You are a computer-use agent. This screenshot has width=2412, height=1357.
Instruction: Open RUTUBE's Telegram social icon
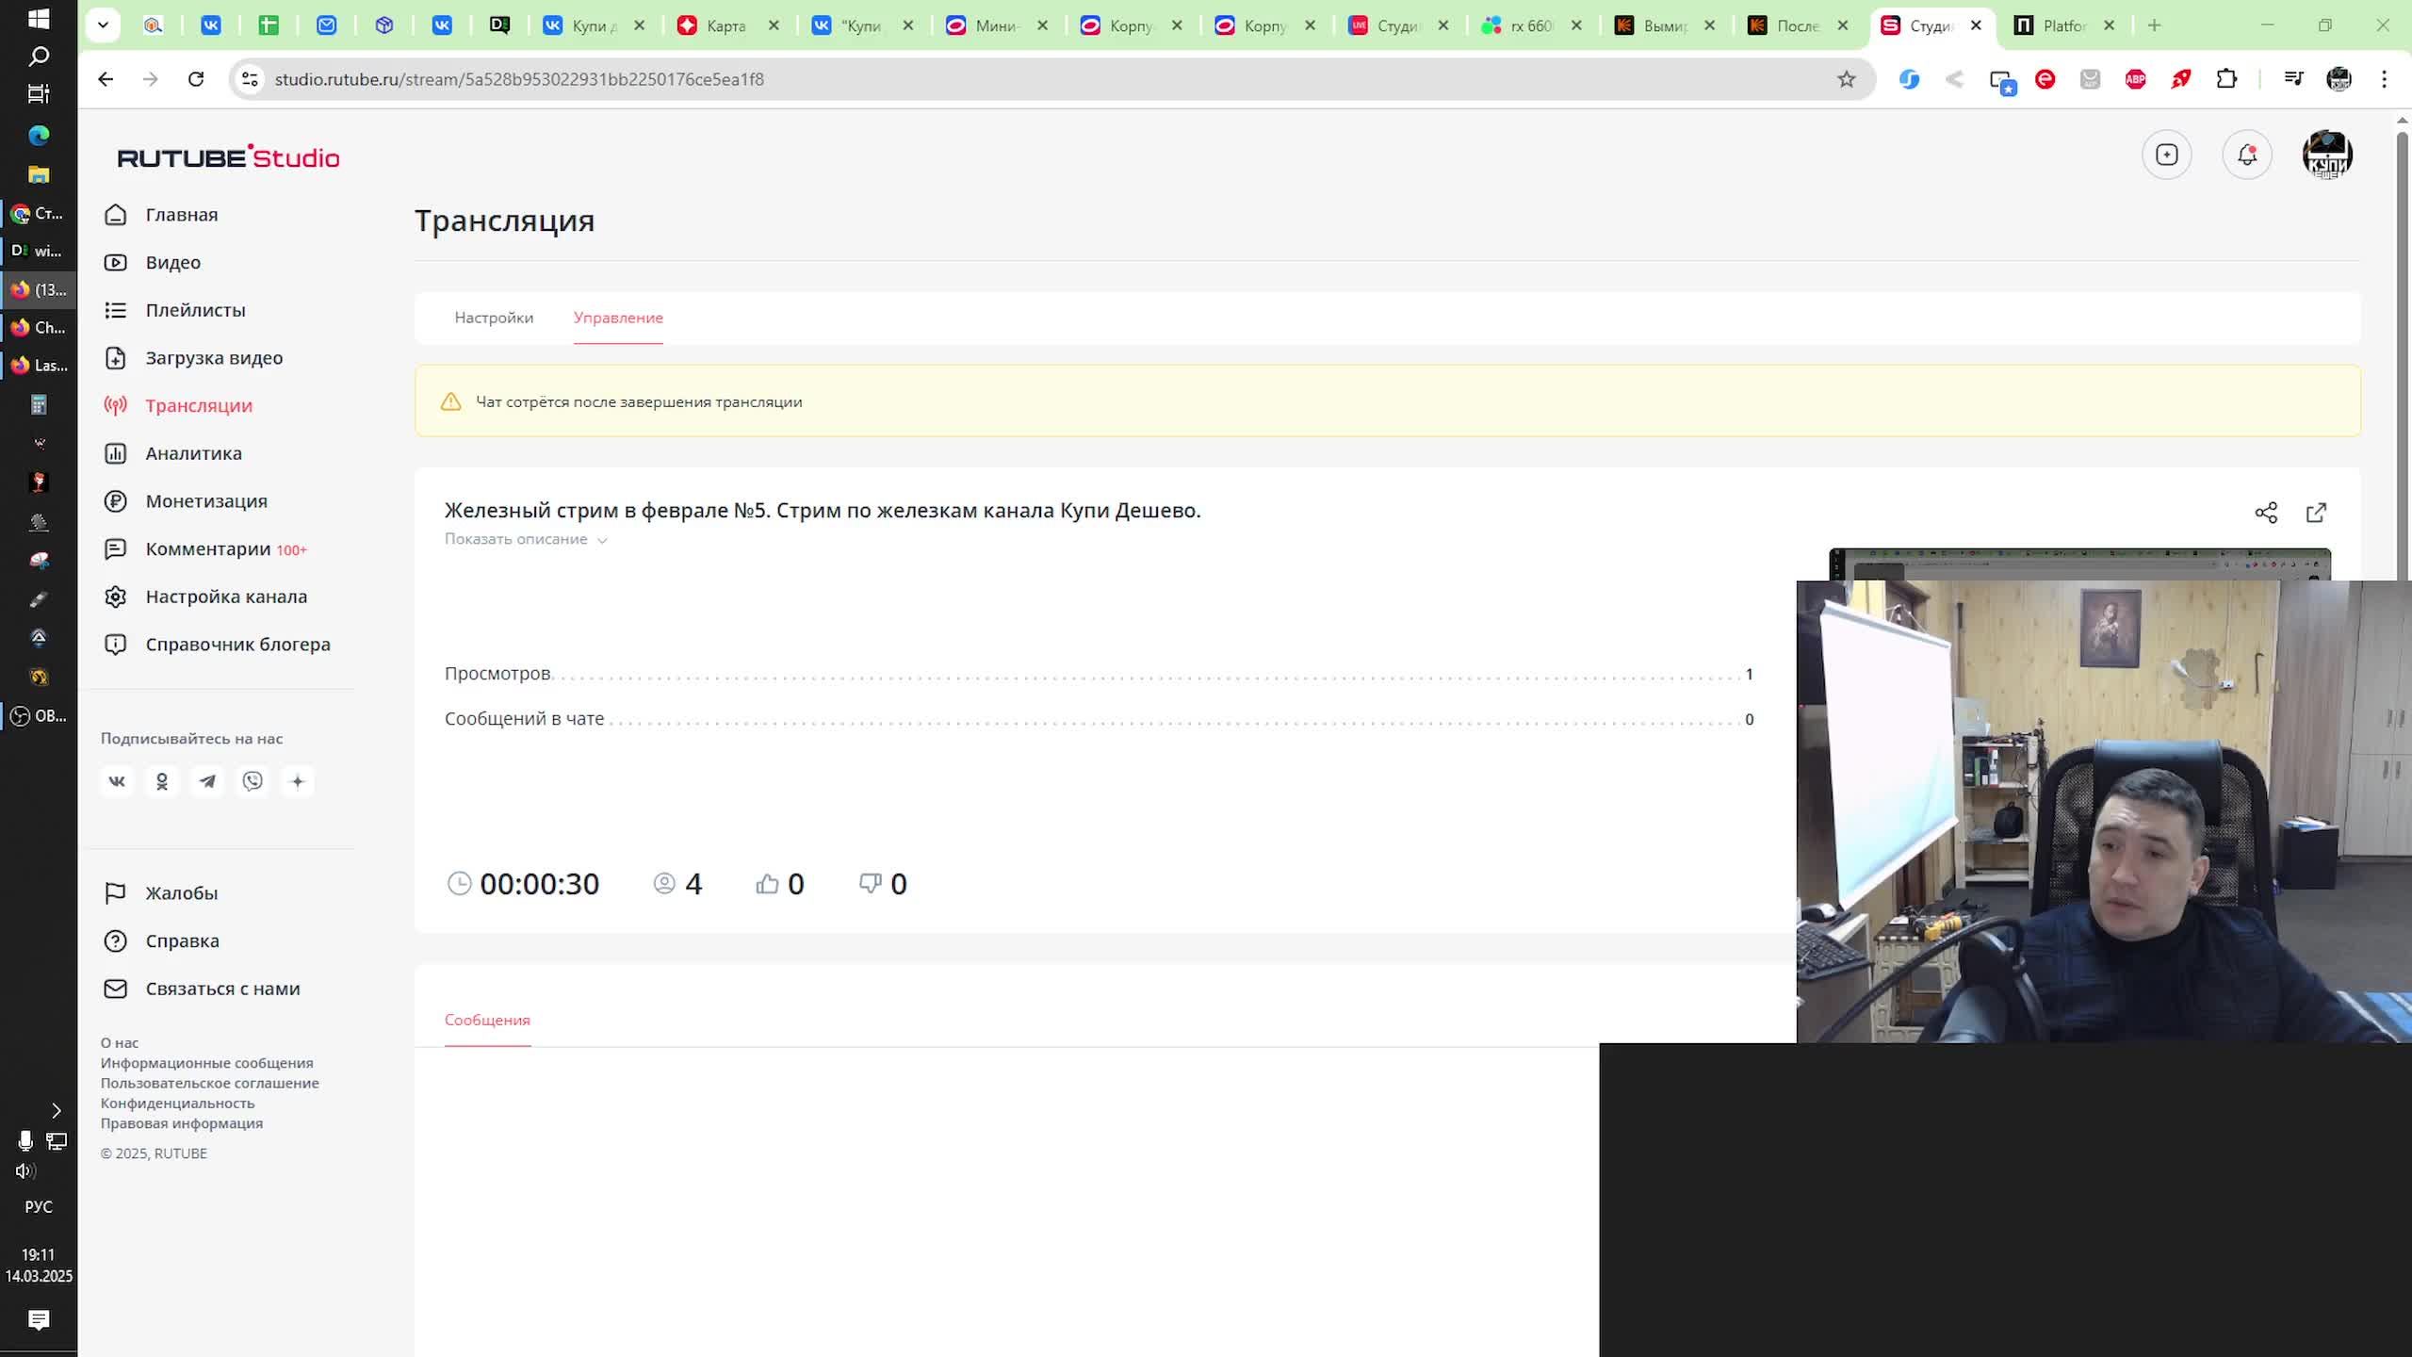[x=207, y=781]
